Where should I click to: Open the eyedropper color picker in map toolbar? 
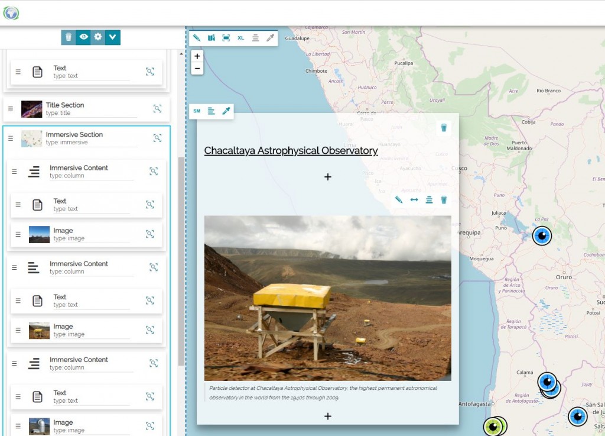pos(270,38)
